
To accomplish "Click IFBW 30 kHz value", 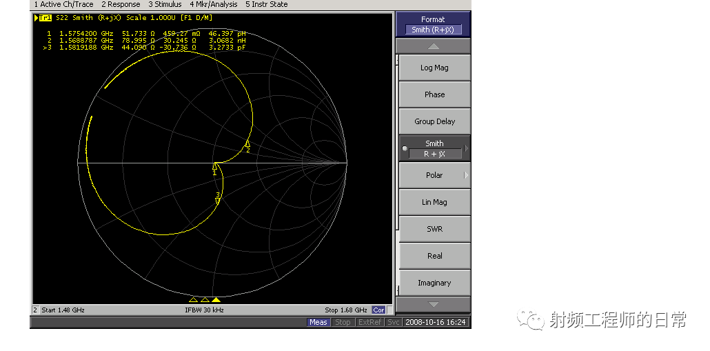I will click(x=204, y=310).
